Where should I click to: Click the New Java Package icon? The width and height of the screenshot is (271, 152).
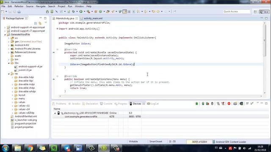[96, 11]
